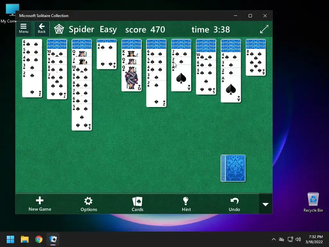Show hidden tray icons with the chevron
This screenshot has height=247, width=329.
[x=274, y=239]
